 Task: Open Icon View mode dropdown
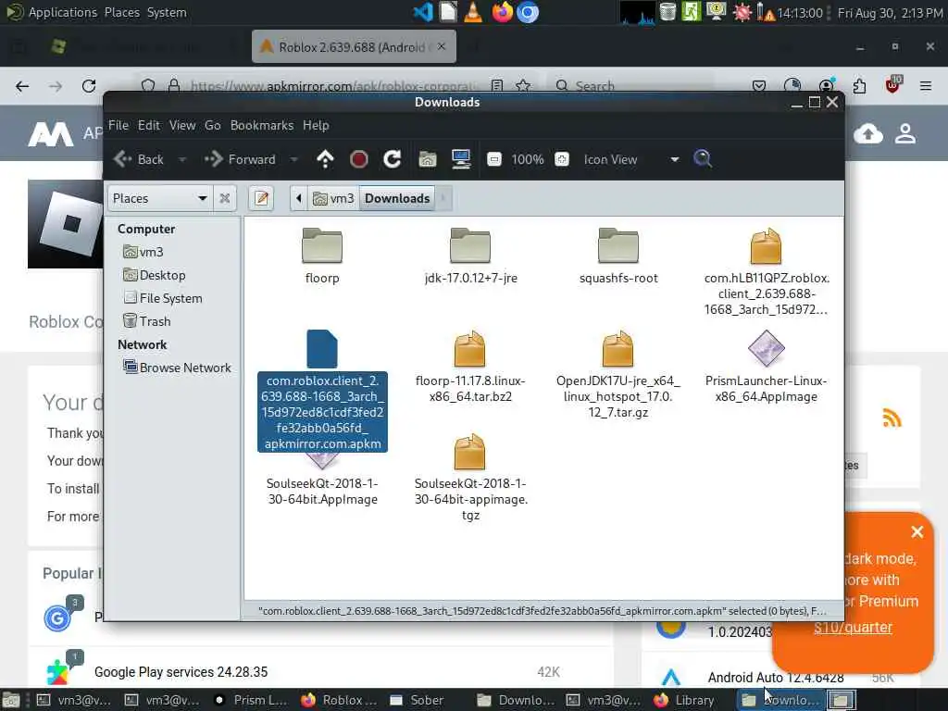click(x=630, y=159)
